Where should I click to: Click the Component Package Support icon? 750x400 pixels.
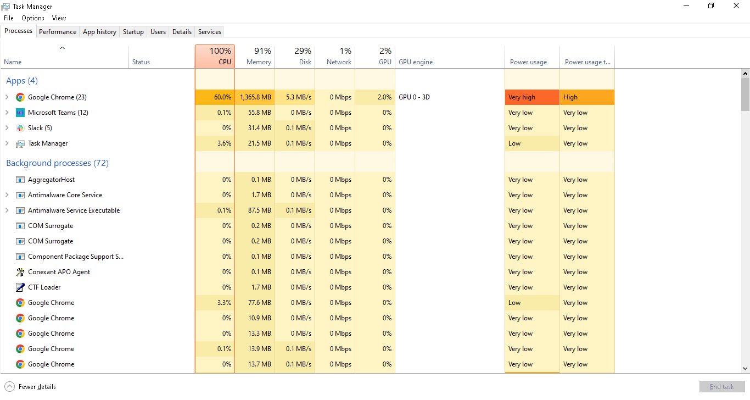click(x=20, y=257)
